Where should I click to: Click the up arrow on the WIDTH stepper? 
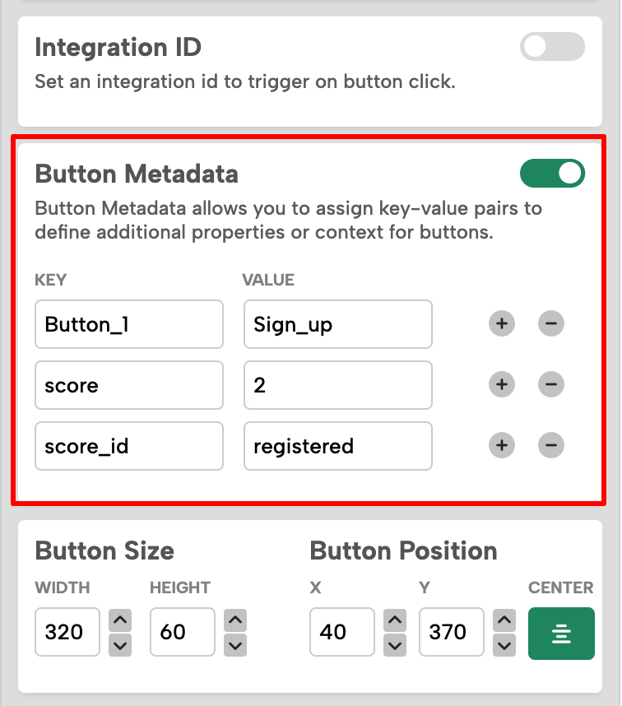point(119,620)
